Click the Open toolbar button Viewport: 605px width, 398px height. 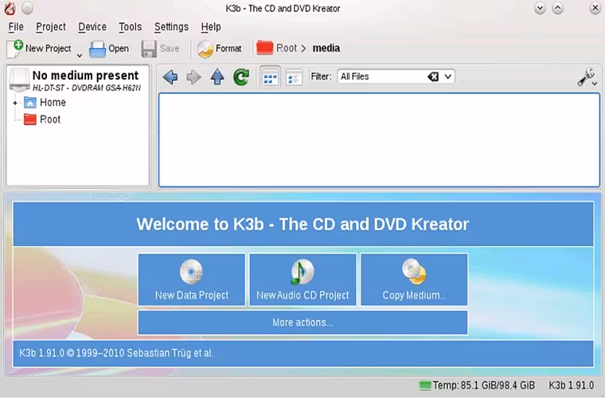click(109, 49)
